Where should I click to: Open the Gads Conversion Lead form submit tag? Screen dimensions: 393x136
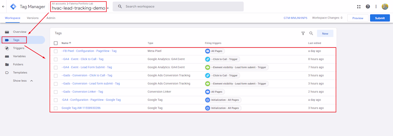click(x=91, y=84)
